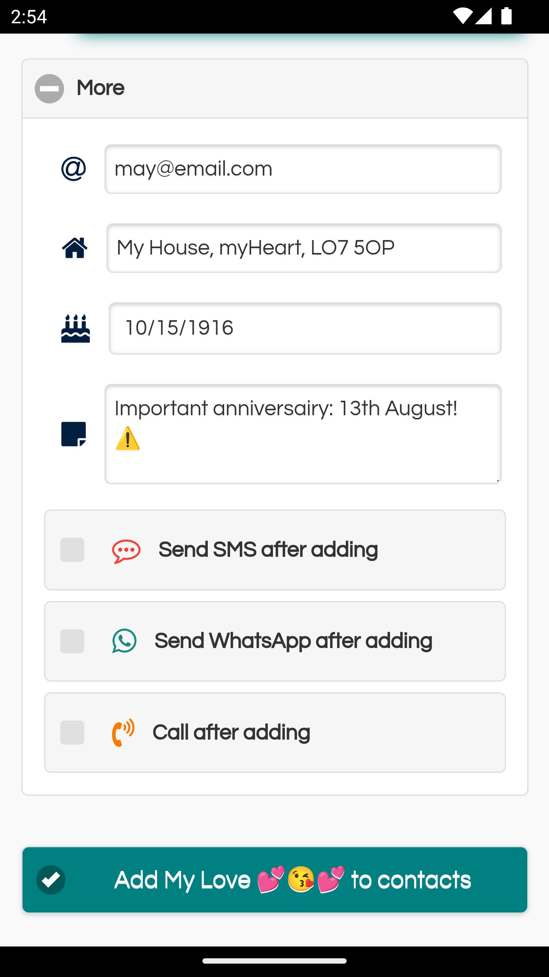
Task: Click the More section header label
Action: click(101, 88)
